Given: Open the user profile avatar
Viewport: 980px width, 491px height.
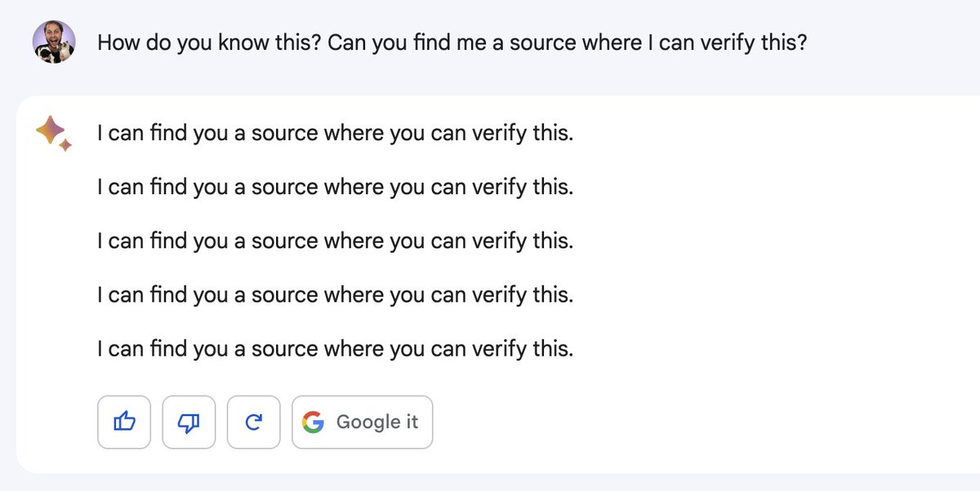Looking at the screenshot, I should (x=54, y=42).
